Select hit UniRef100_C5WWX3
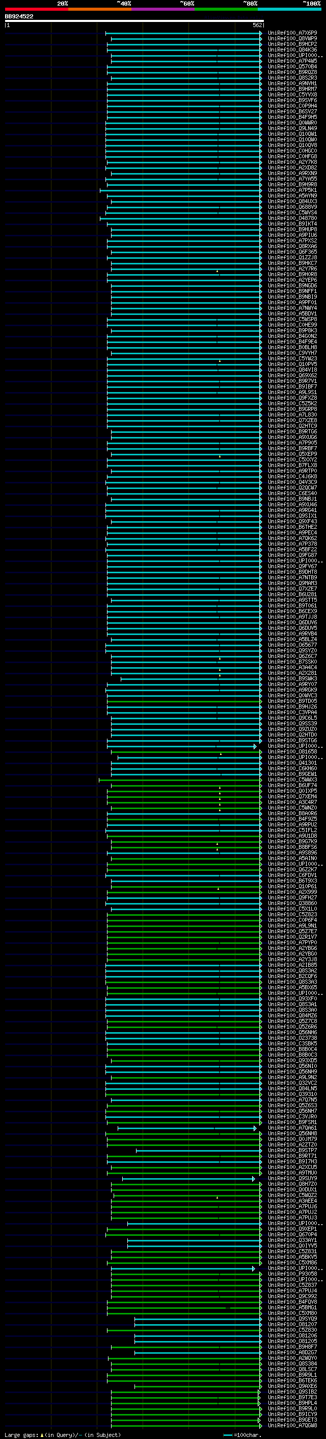Viewport: 326px width, 1439px height. point(292,780)
